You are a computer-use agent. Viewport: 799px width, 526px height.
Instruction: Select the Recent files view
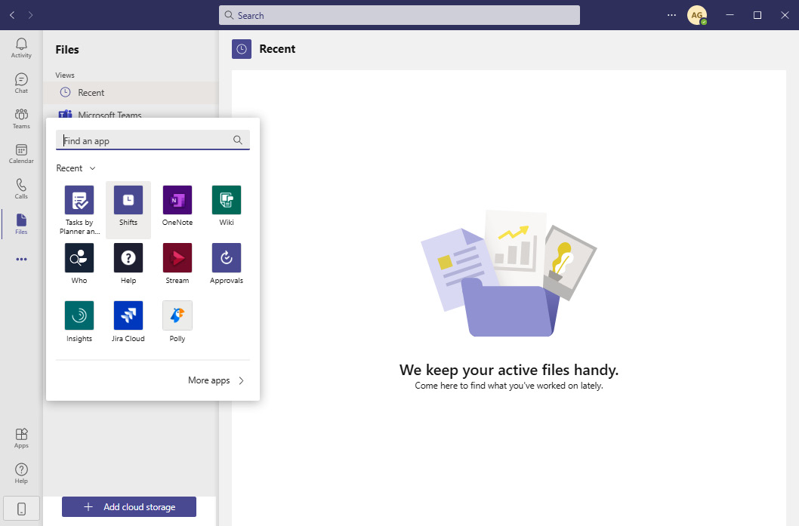tap(131, 93)
